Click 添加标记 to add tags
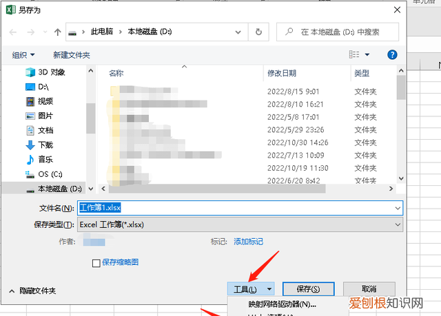 coord(248,242)
